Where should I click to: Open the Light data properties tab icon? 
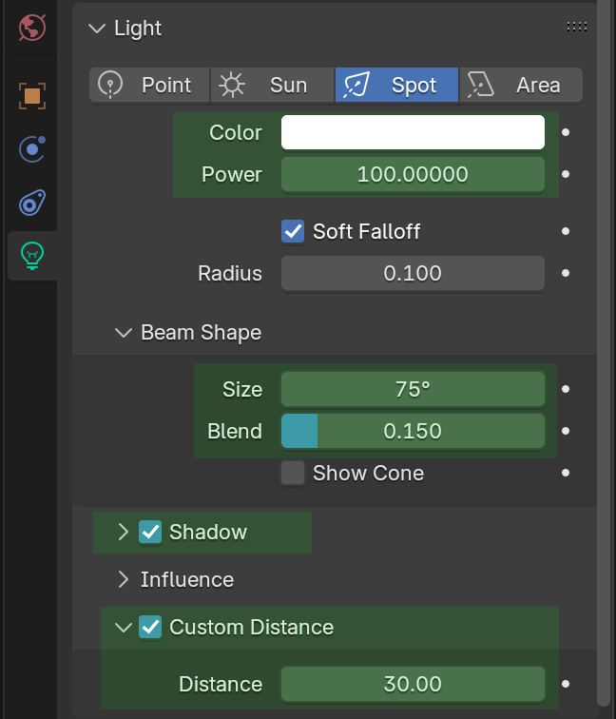(x=32, y=256)
